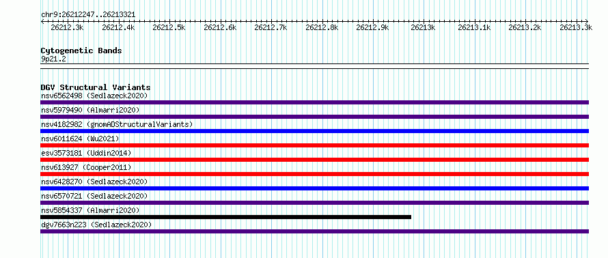Click the 26213.3k ruler tick label
Image resolution: width=608 pixels, height=258 pixels.
576,27
